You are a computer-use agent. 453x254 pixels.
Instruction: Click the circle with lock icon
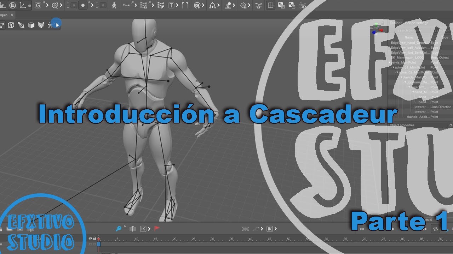(244, 5)
